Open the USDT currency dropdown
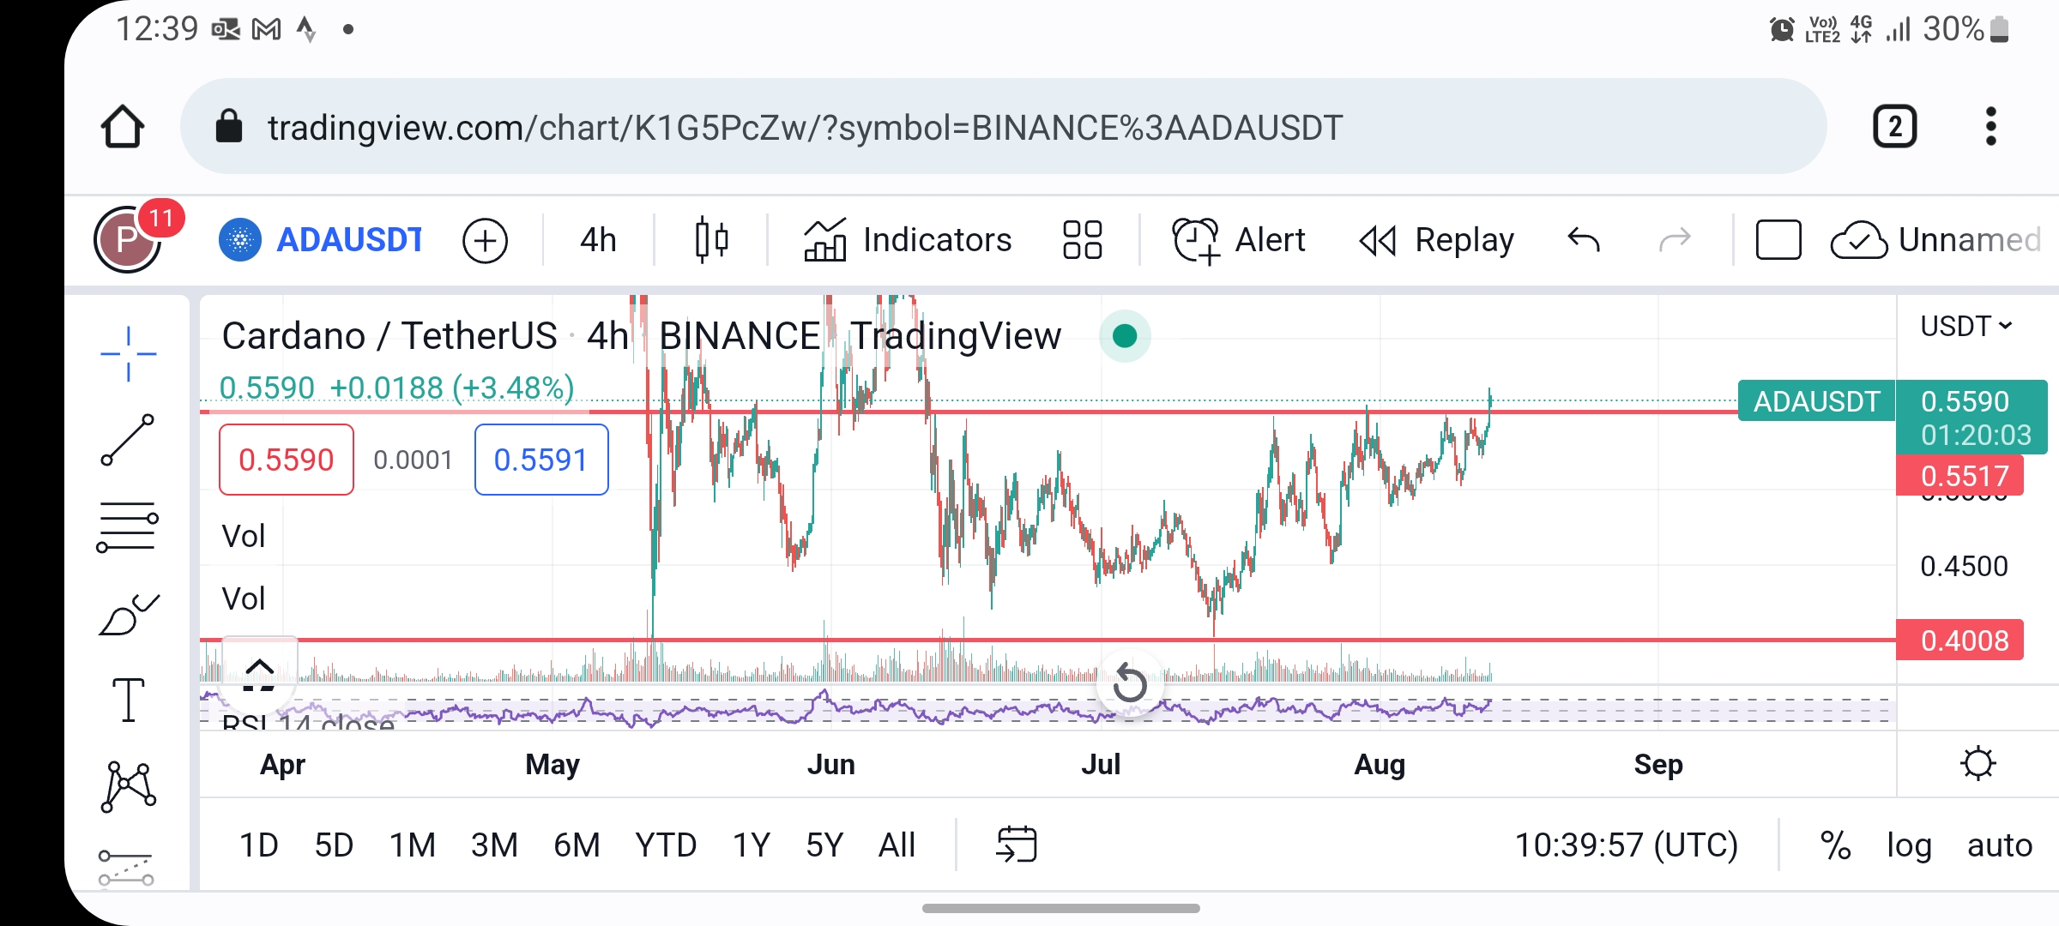Image resolution: width=2059 pixels, height=926 pixels. pyautogui.click(x=1965, y=327)
